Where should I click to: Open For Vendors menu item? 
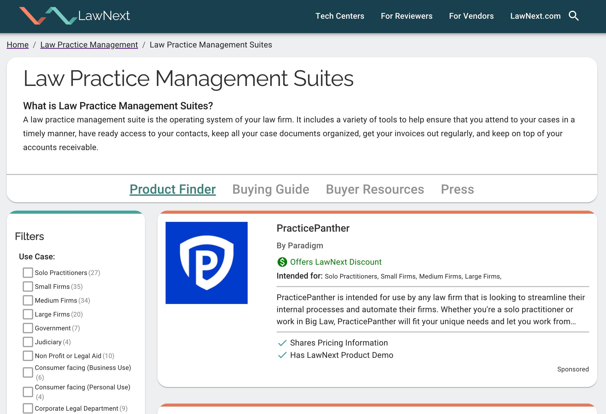pos(471,16)
